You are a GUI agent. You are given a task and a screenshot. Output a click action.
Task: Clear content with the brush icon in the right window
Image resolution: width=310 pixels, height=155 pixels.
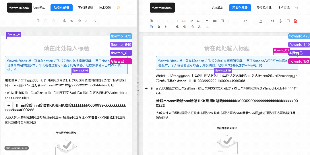click(x=192, y=27)
